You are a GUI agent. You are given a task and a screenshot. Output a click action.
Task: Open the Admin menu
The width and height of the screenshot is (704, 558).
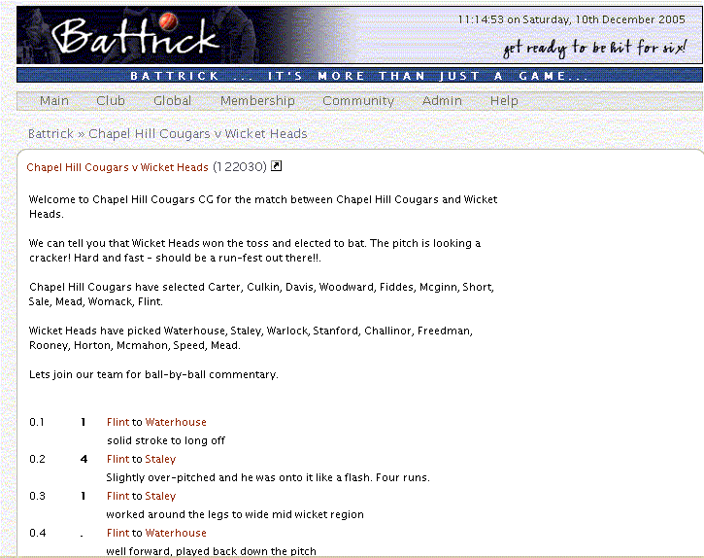tap(442, 101)
